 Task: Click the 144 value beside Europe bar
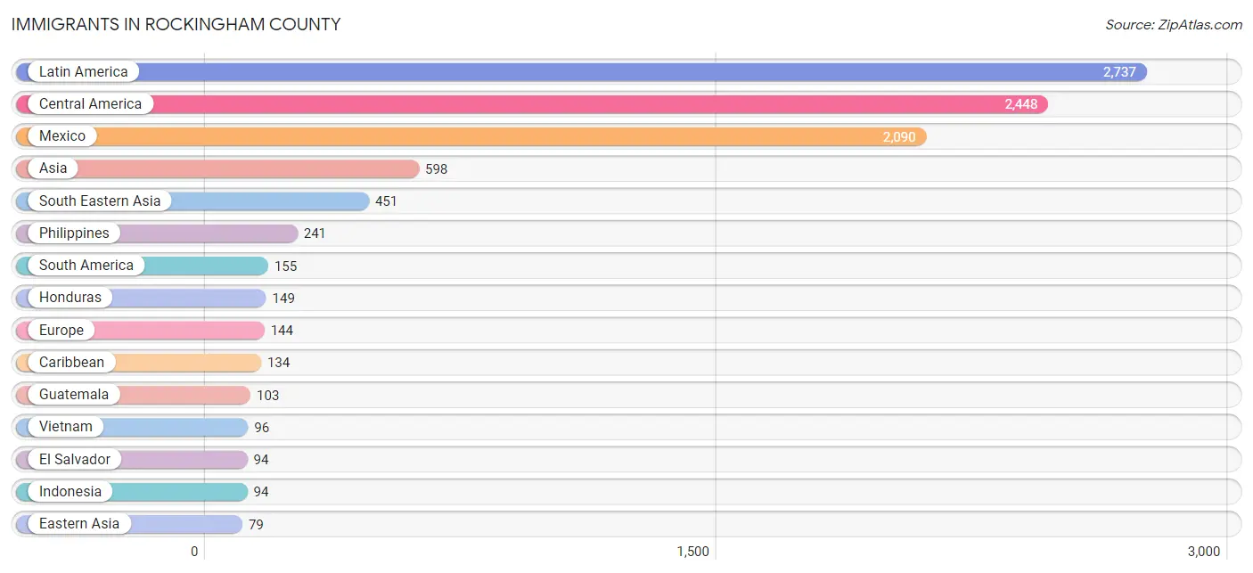coord(282,331)
